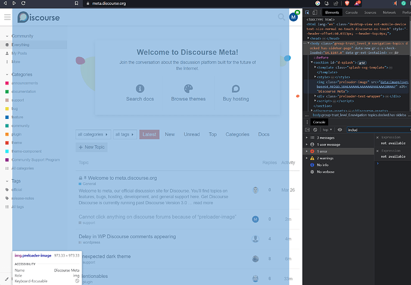Open the share icon in the address bar
The width and height of the screenshot is (411, 285).
(x=335, y=3)
